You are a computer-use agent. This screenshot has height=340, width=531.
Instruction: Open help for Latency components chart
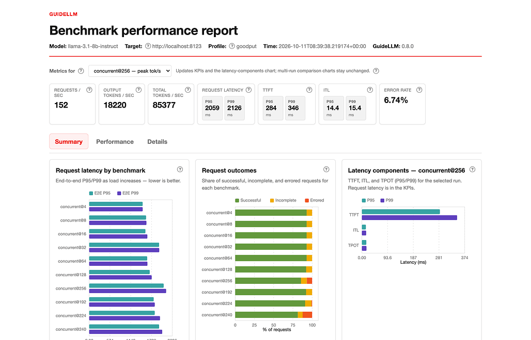click(473, 169)
